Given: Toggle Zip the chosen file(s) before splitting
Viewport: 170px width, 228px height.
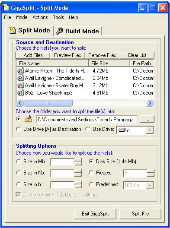Looking at the screenshot, I should pos(18,195).
